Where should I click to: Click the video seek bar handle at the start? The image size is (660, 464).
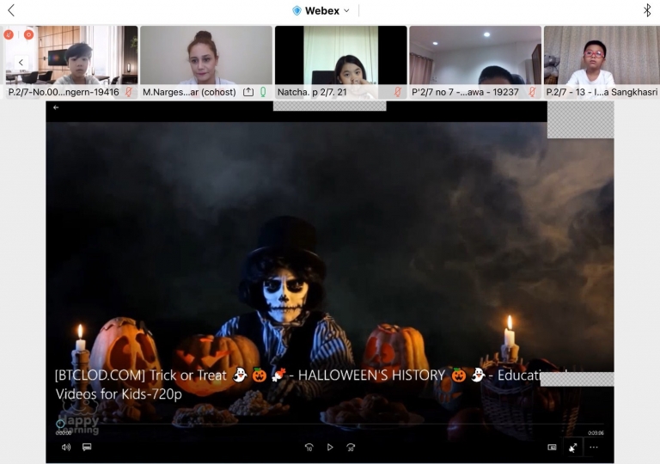pyautogui.click(x=60, y=424)
